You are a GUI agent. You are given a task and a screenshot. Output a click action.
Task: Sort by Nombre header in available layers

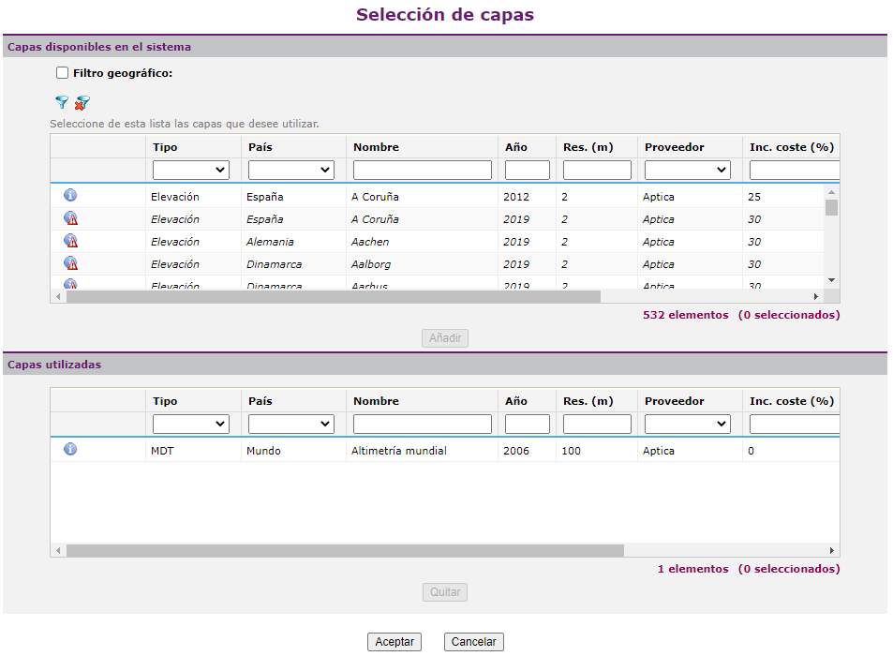click(376, 147)
